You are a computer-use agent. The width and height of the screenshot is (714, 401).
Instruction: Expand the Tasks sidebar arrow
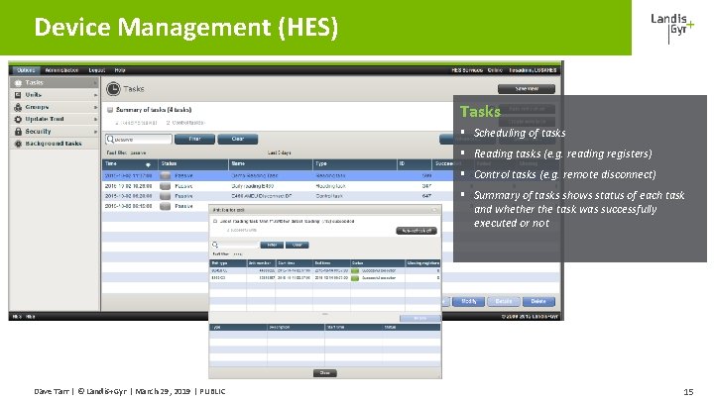point(95,83)
